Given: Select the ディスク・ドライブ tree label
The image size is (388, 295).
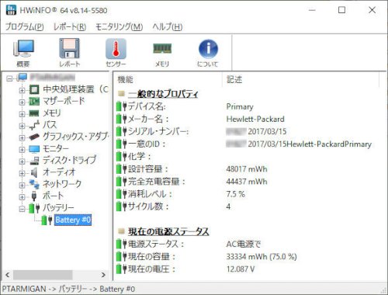Looking at the screenshot, I should coord(69,160).
